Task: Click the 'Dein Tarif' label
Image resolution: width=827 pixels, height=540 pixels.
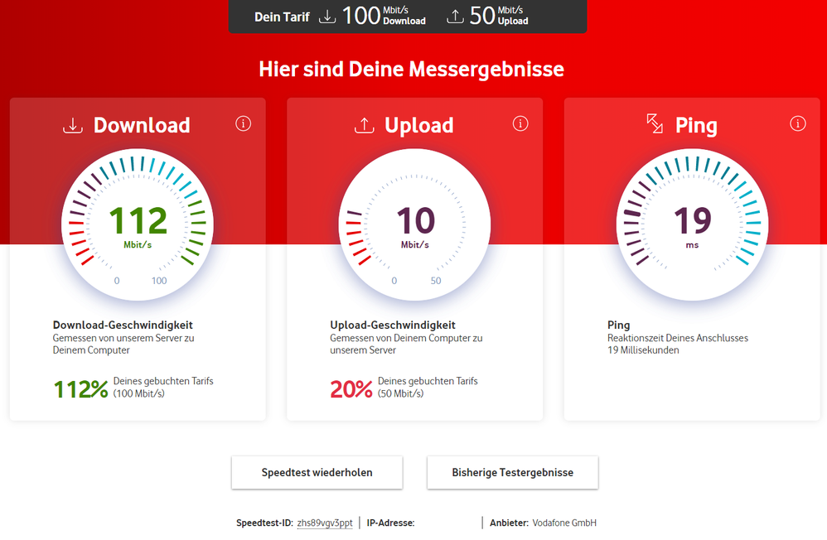Action: (x=283, y=17)
